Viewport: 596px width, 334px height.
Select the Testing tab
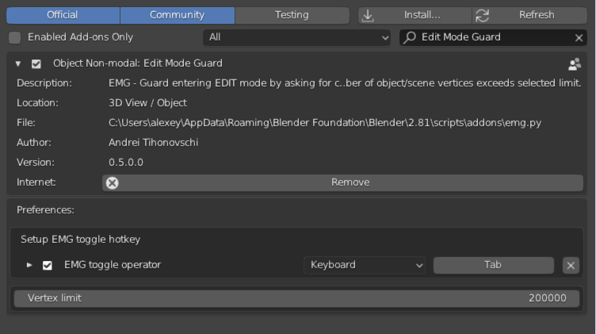292,15
